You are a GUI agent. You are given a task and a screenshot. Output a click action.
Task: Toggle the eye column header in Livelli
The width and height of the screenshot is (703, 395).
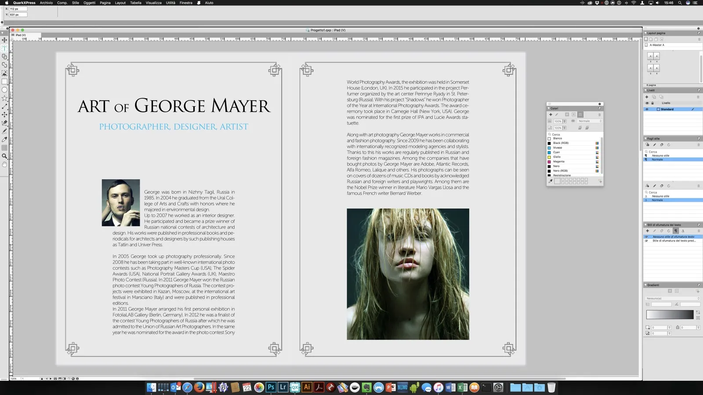point(647,103)
